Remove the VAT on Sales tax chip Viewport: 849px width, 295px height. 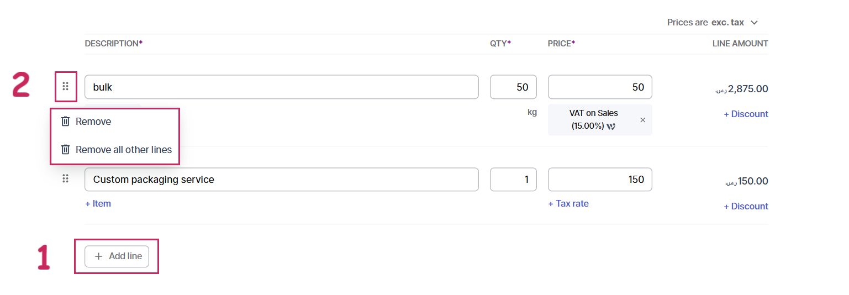(x=642, y=120)
